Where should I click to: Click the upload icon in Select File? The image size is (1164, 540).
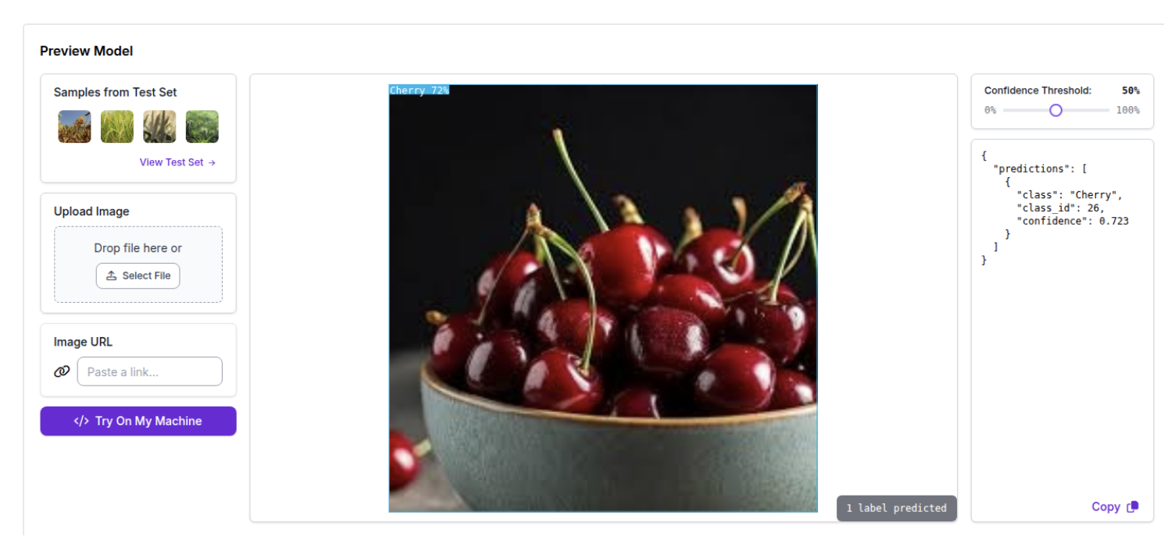[111, 275]
